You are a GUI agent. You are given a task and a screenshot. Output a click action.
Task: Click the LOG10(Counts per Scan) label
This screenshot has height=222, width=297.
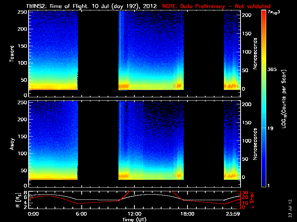(284, 99)
